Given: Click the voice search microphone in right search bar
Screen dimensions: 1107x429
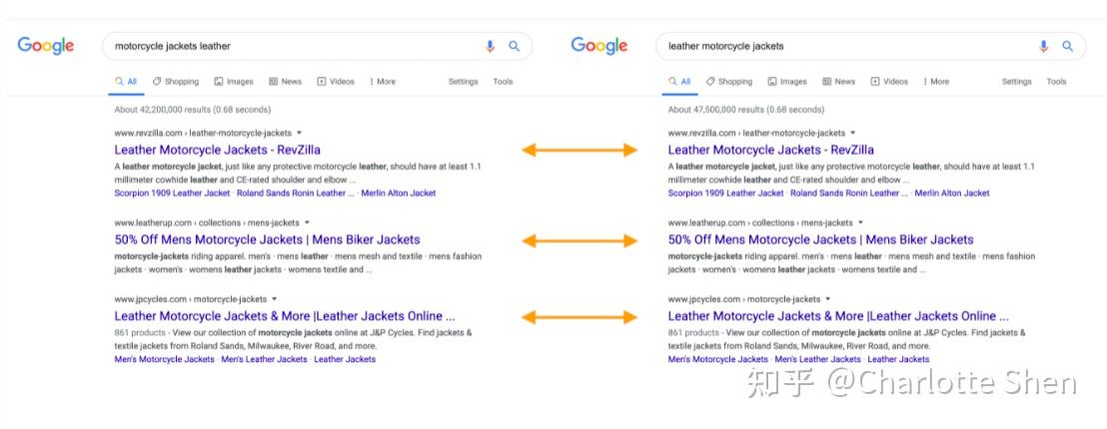Looking at the screenshot, I should click(1043, 46).
